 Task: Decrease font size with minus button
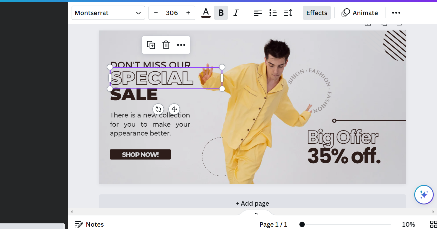156,13
